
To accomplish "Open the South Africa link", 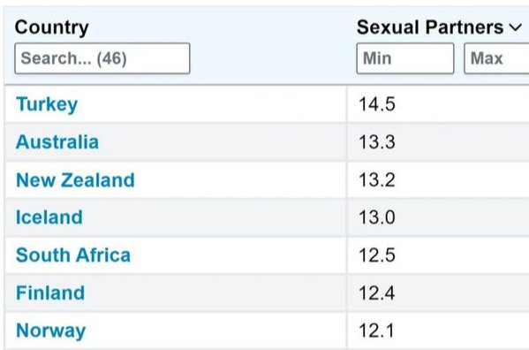I will tap(73, 255).
